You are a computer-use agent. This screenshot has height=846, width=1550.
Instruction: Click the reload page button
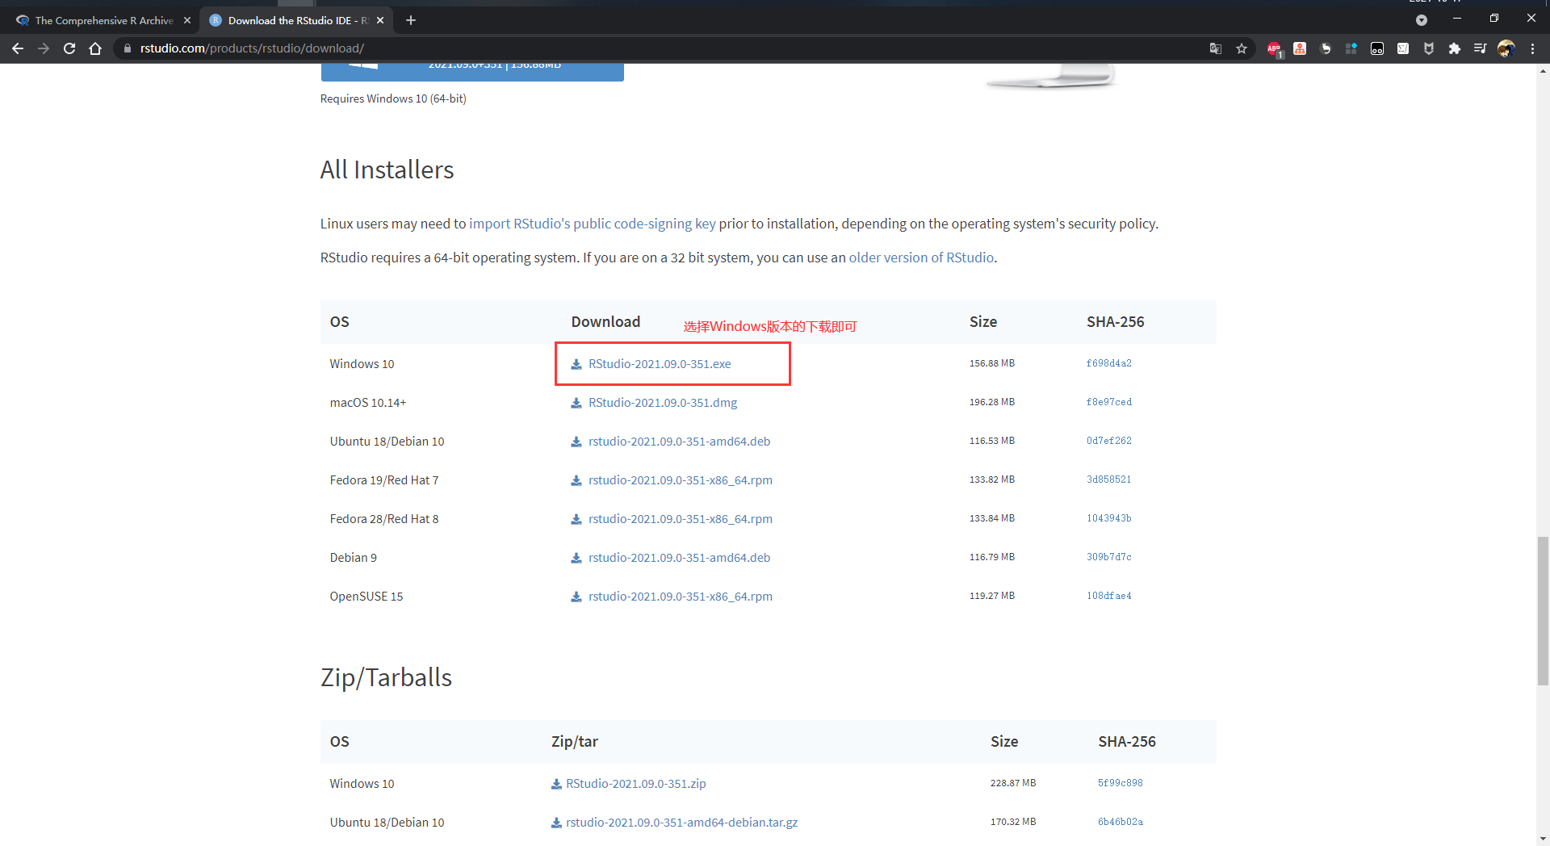(x=69, y=48)
